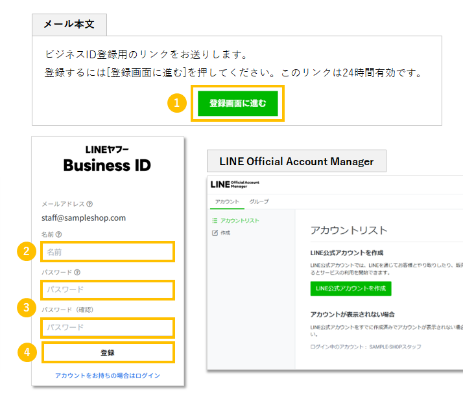Select アカウントリスト in the sidebar

pos(240,221)
